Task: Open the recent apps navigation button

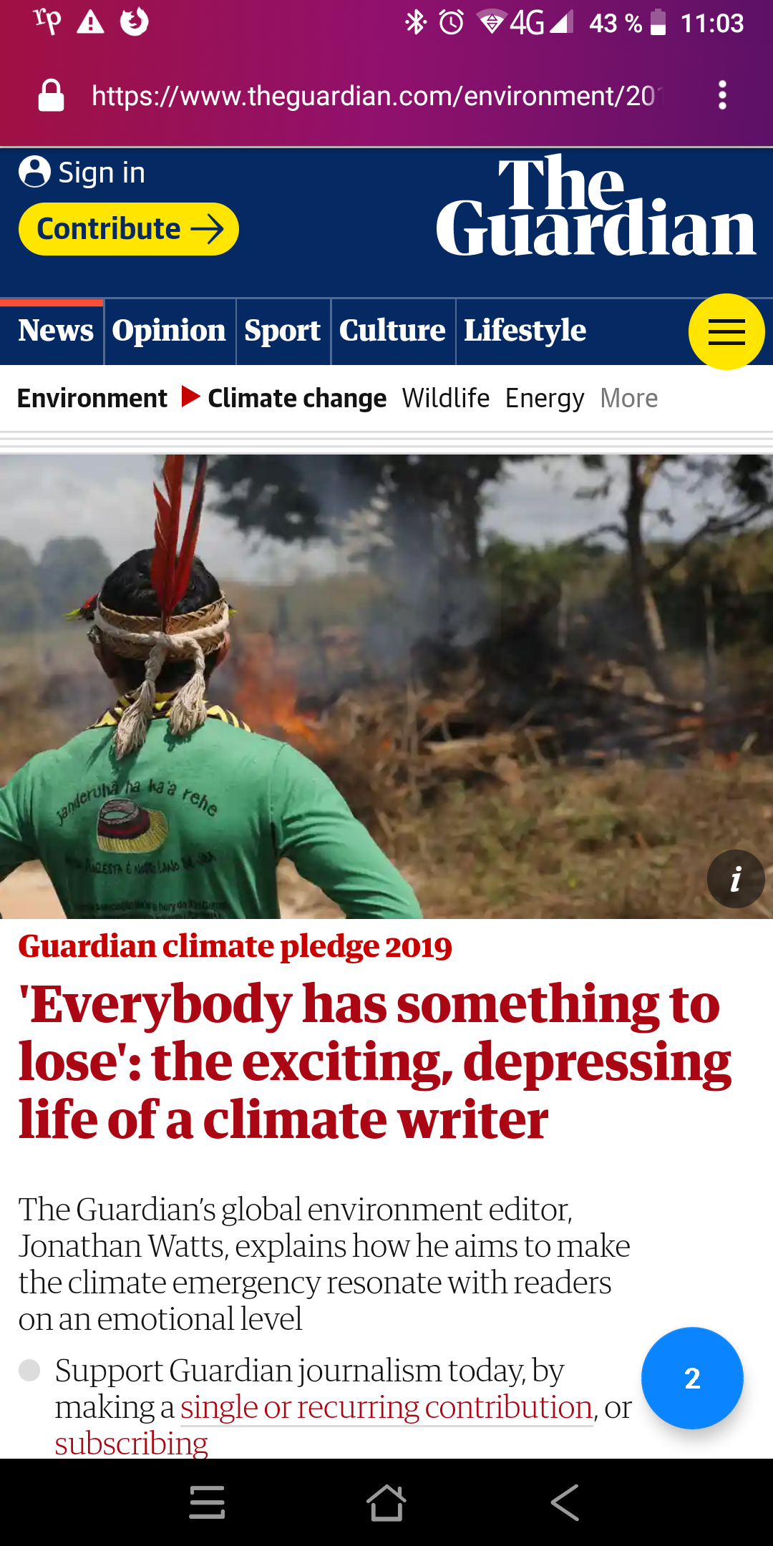Action: click(208, 1502)
